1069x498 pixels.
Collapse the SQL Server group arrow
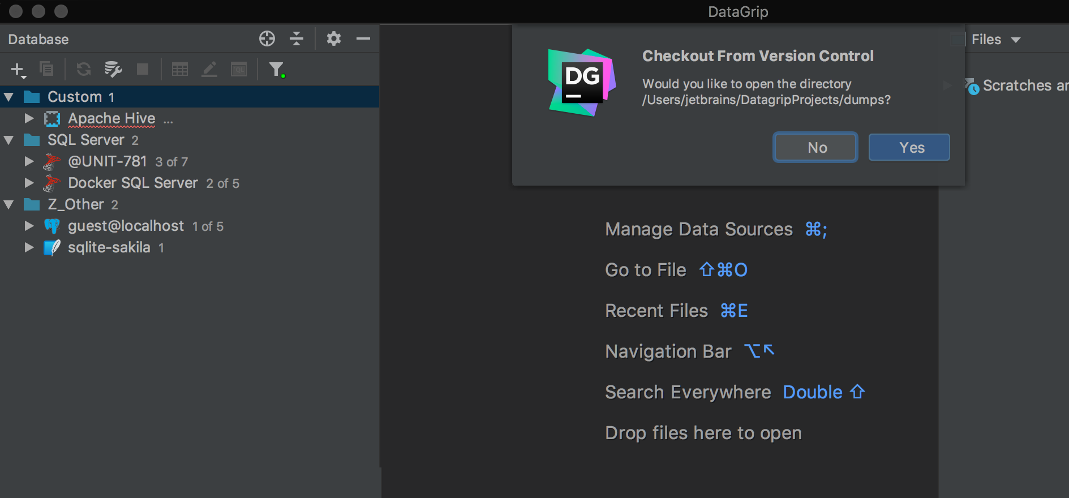point(8,140)
